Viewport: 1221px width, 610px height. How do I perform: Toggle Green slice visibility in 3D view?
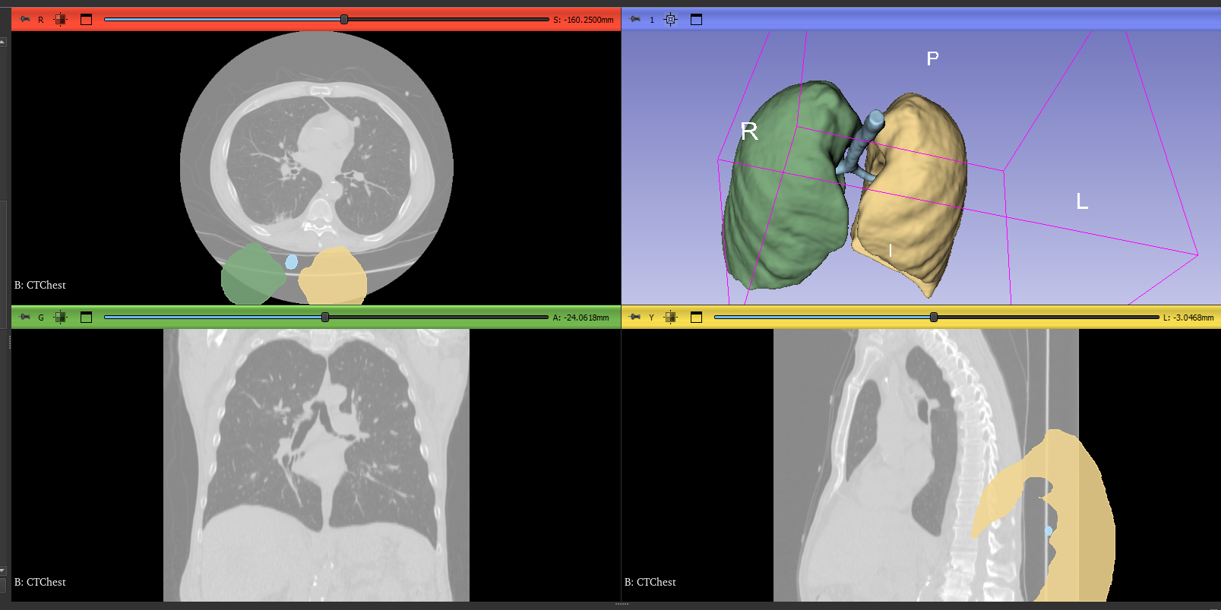(61, 318)
